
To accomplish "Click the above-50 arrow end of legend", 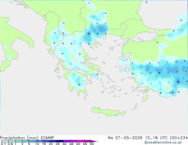I will (x=94, y=141).
